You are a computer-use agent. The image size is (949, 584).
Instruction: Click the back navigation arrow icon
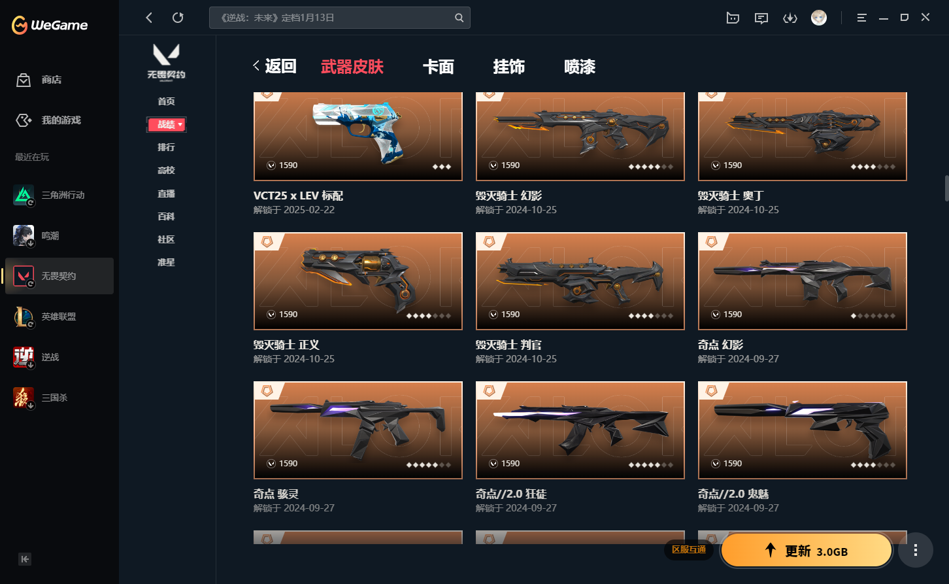[149, 18]
